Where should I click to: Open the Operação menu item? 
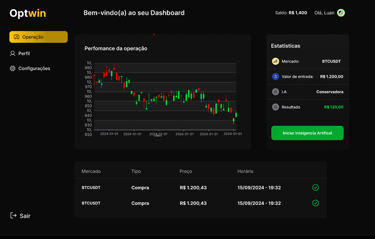pyautogui.click(x=38, y=37)
